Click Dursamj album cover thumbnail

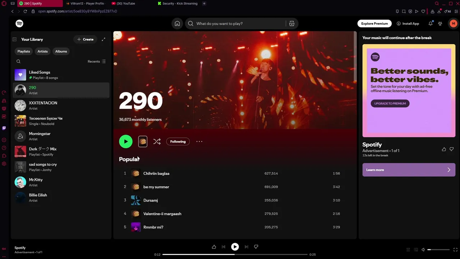tap(135, 200)
